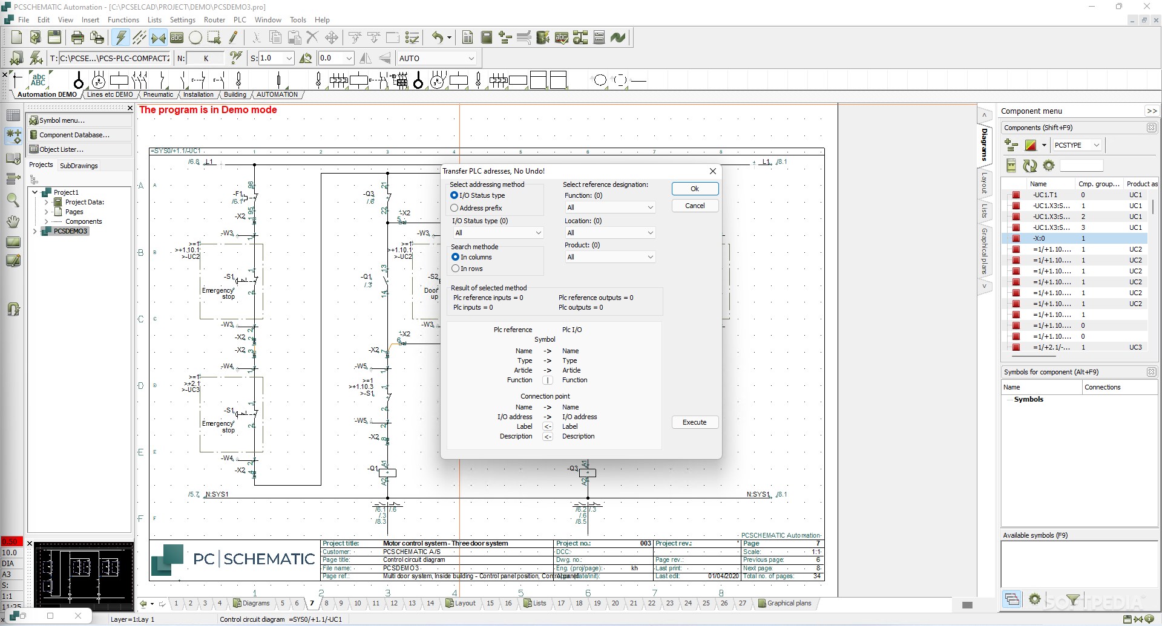Image resolution: width=1162 pixels, height=626 pixels.
Task: Click the refresh arrows icon in Components panel
Action: coord(1029,166)
